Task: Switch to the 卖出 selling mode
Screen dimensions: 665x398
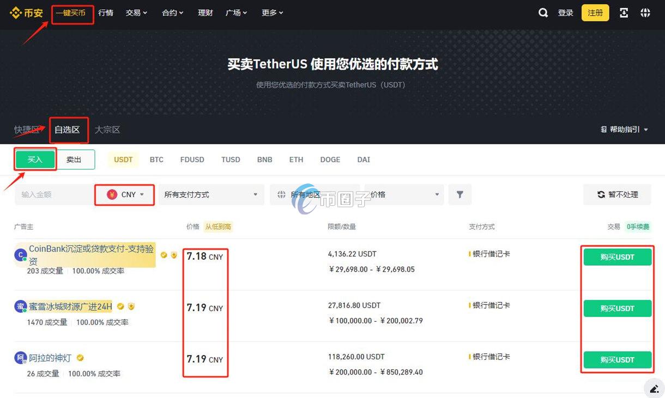Action: tap(74, 160)
